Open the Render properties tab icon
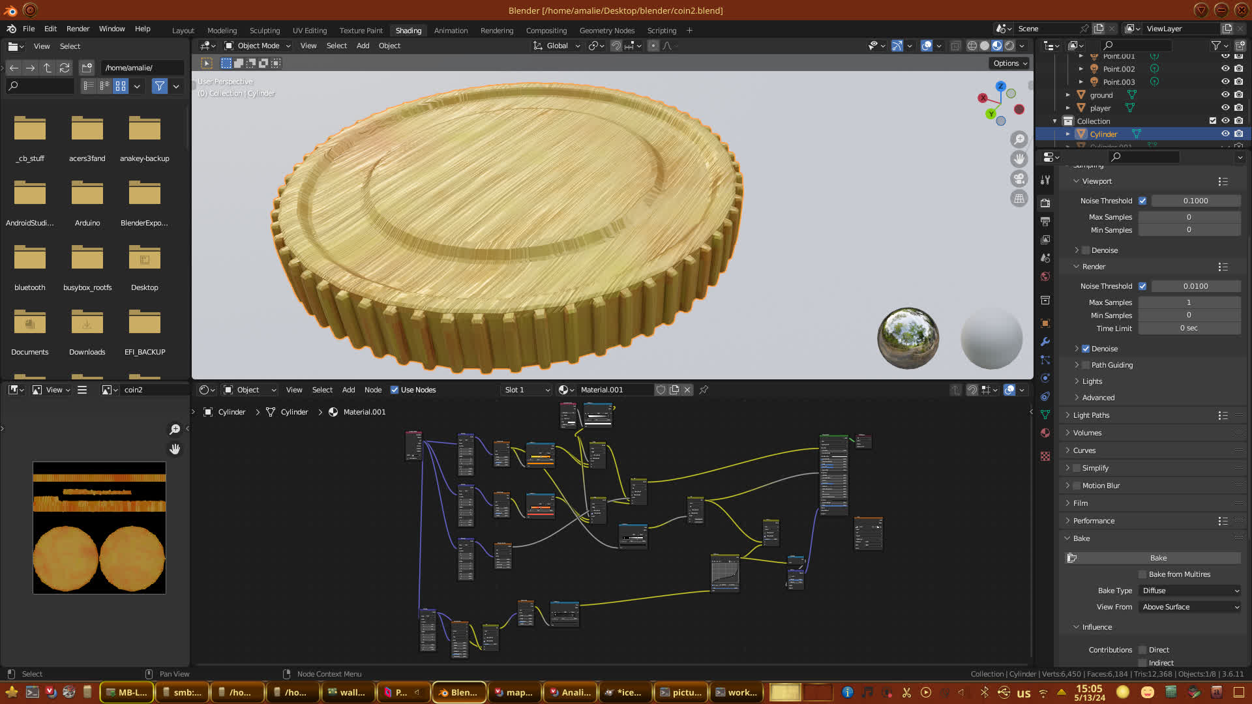 [x=1045, y=203]
